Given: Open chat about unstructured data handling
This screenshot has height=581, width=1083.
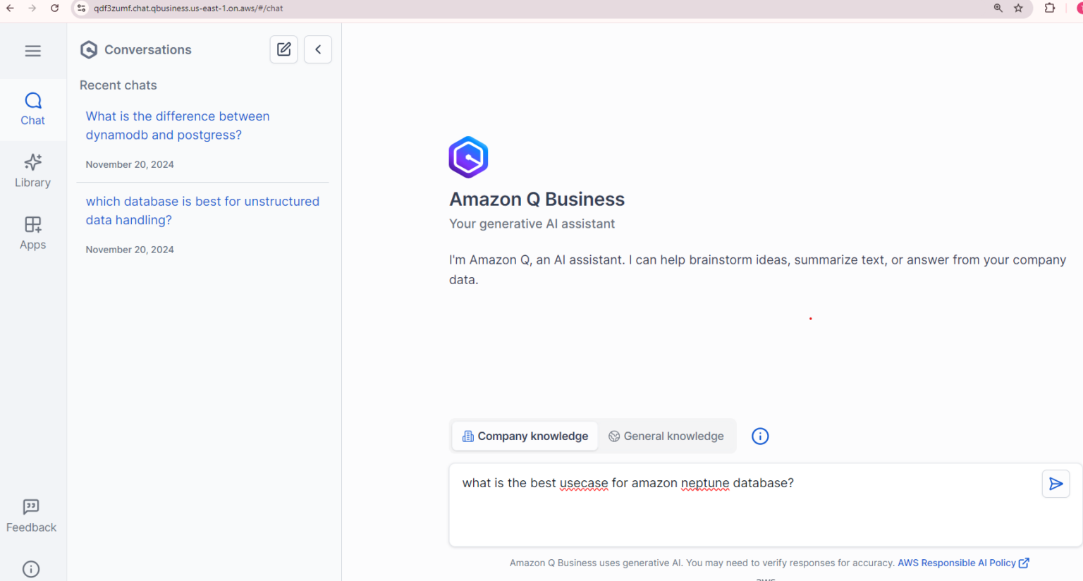Looking at the screenshot, I should 202,210.
